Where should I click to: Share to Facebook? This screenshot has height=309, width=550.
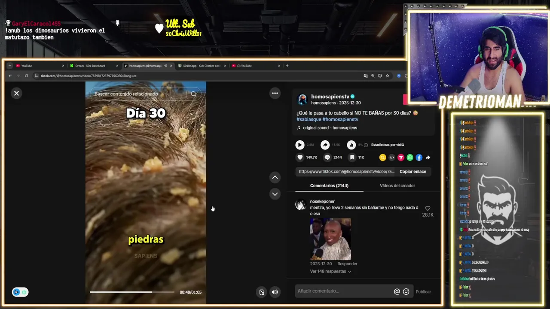click(x=419, y=158)
